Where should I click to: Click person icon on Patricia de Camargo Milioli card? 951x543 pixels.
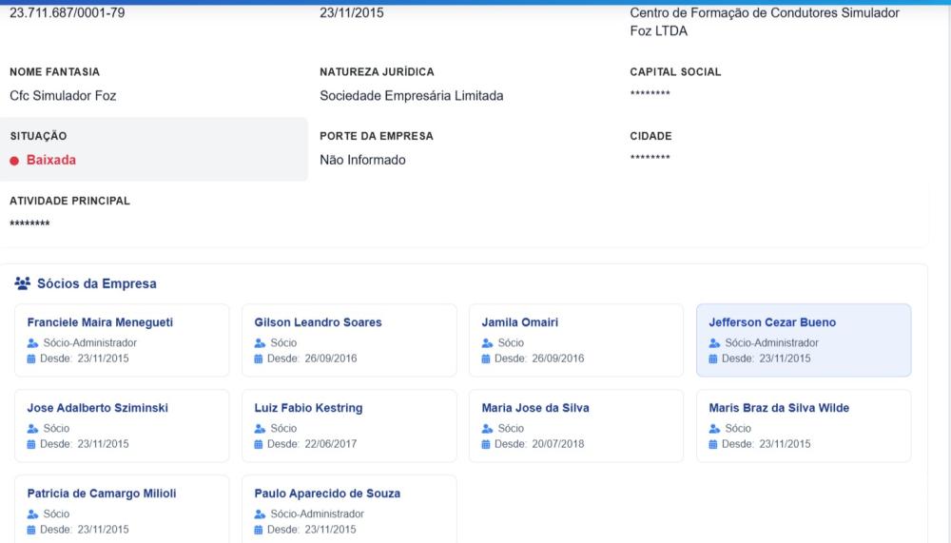[x=32, y=514]
